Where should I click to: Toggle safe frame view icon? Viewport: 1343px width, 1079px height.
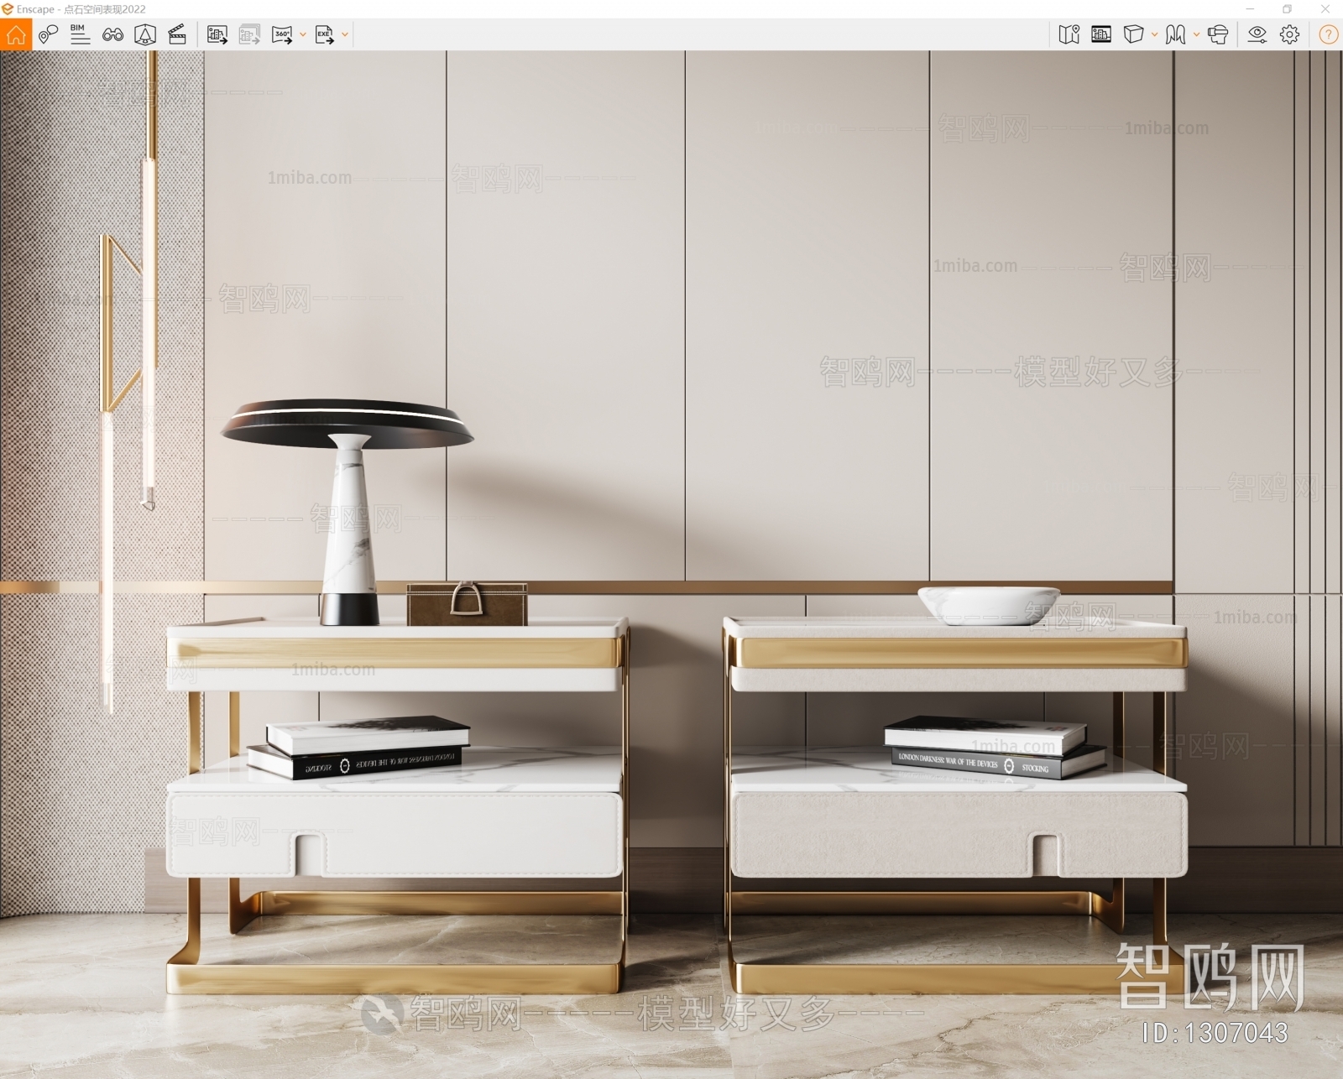click(x=1101, y=34)
